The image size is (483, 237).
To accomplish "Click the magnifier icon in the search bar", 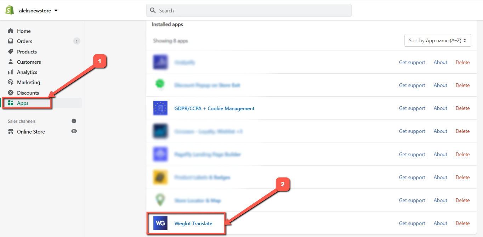I will (x=153, y=10).
